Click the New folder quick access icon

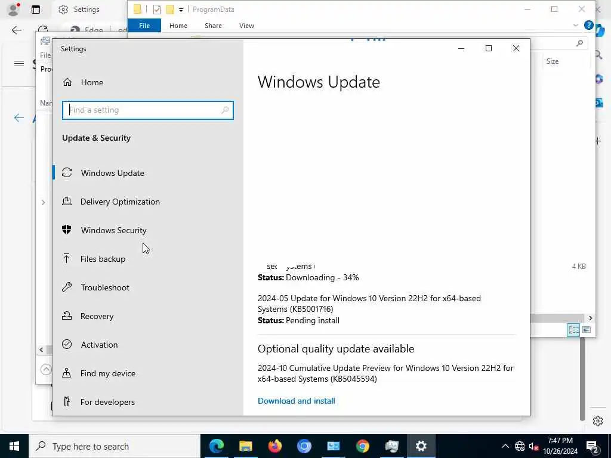170,10
